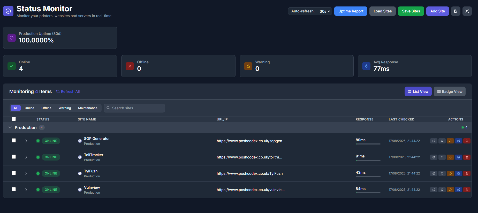Click the Status Monitor logo icon
The width and height of the screenshot is (478, 213).
[x=8, y=11]
